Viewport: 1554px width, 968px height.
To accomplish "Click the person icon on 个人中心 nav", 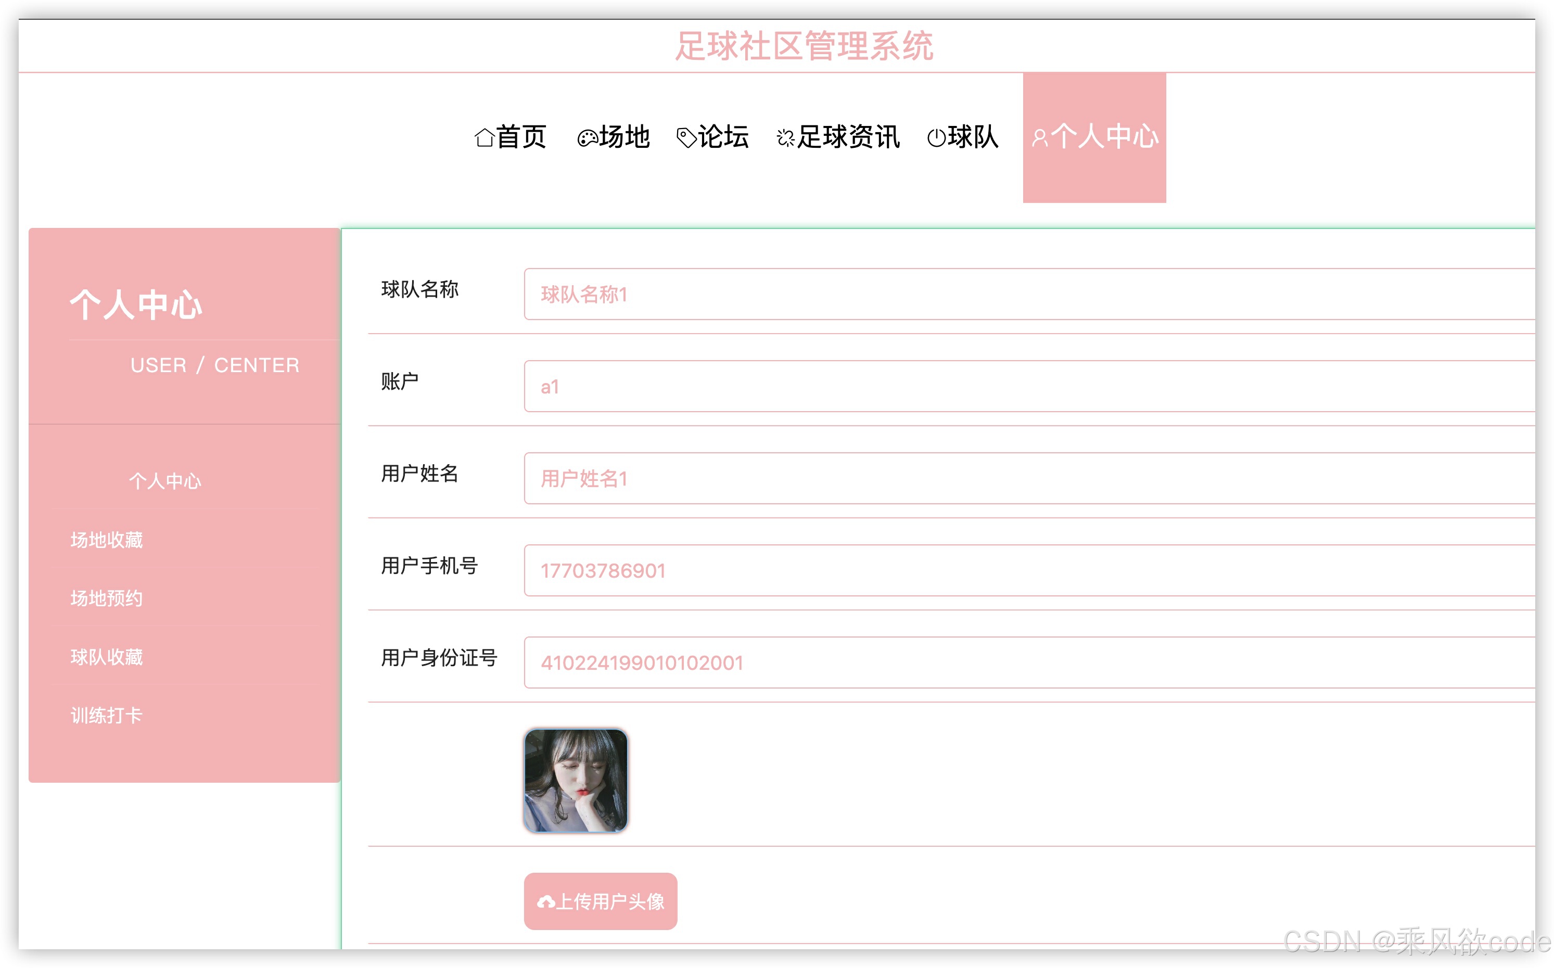I will point(1040,137).
